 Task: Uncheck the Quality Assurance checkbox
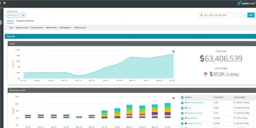coord(182,113)
